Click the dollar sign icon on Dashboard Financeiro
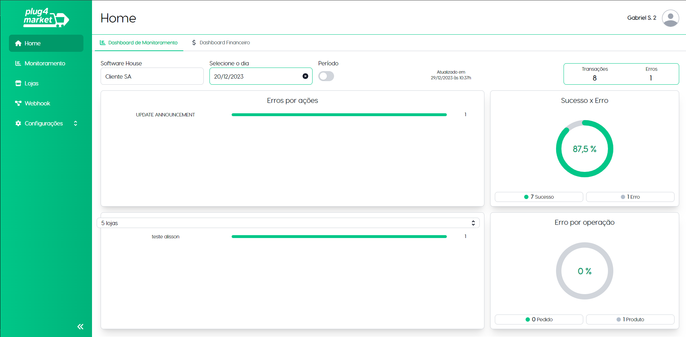This screenshot has width=686, height=337. click(194, 43)
